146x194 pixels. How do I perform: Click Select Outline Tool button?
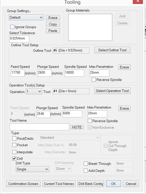tap(112, 50)
